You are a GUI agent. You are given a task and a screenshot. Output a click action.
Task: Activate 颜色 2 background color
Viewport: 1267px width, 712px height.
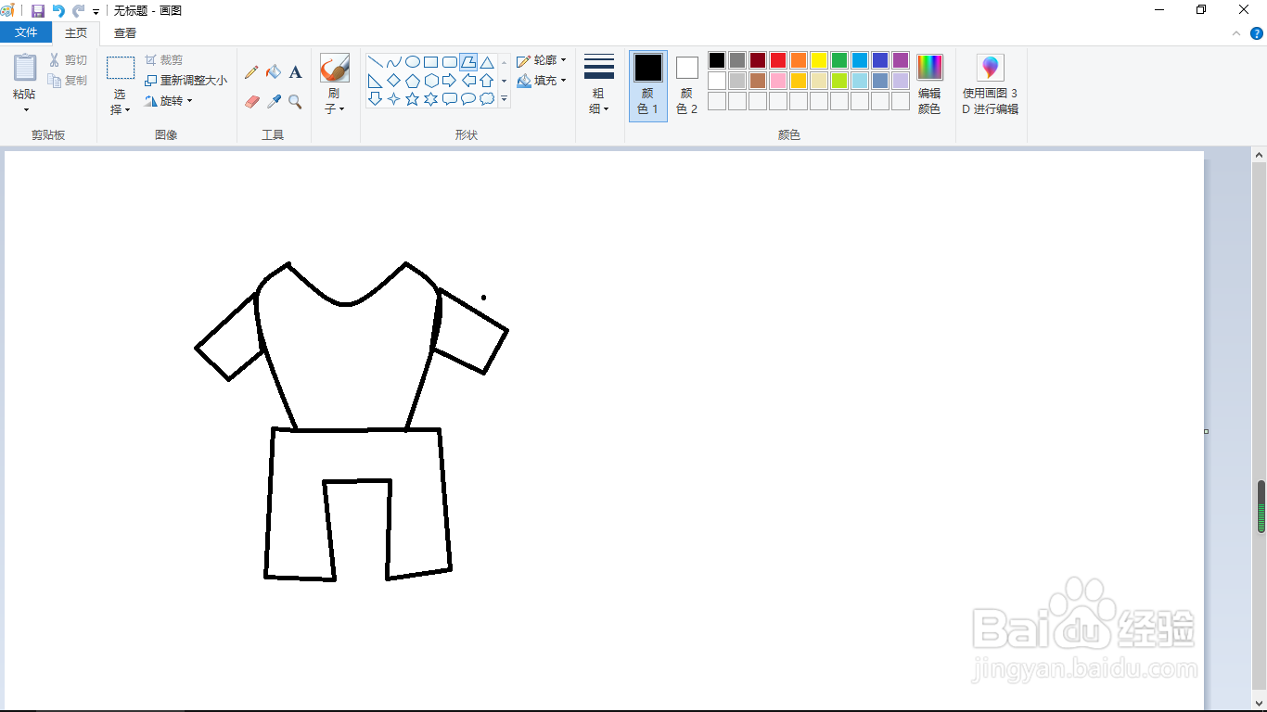pos(686,85)
